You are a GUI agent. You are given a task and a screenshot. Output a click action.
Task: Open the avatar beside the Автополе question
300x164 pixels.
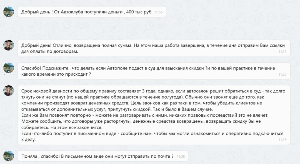[8, 68]
